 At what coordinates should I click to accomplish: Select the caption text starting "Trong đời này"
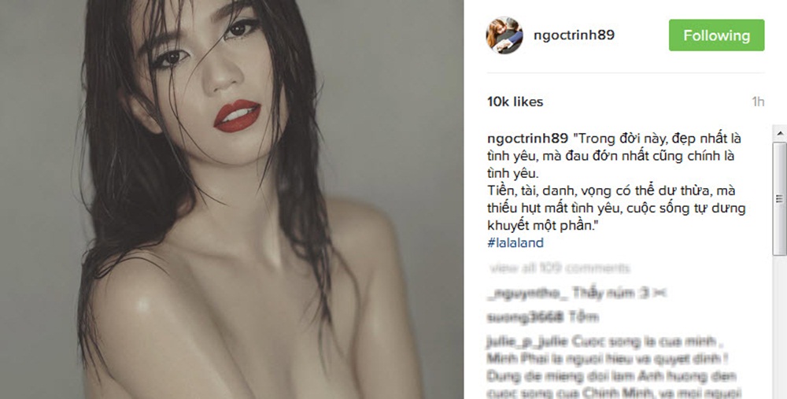point(616,182)
